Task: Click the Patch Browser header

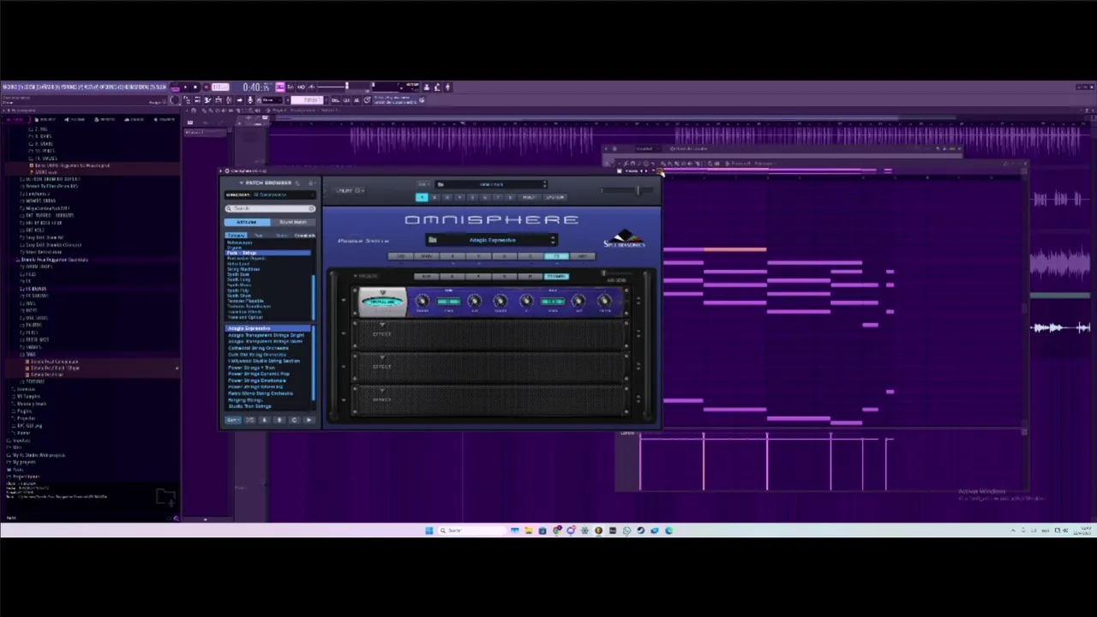Action: click(x=268, y=183)
